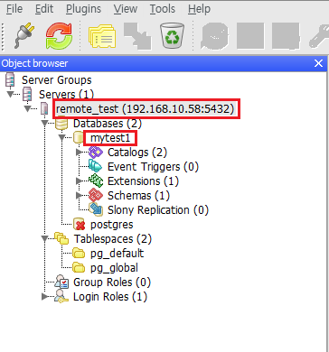Click the pg_global folder icon
The height and width of the screenshot is (352, 329).
tap(79, 268)
